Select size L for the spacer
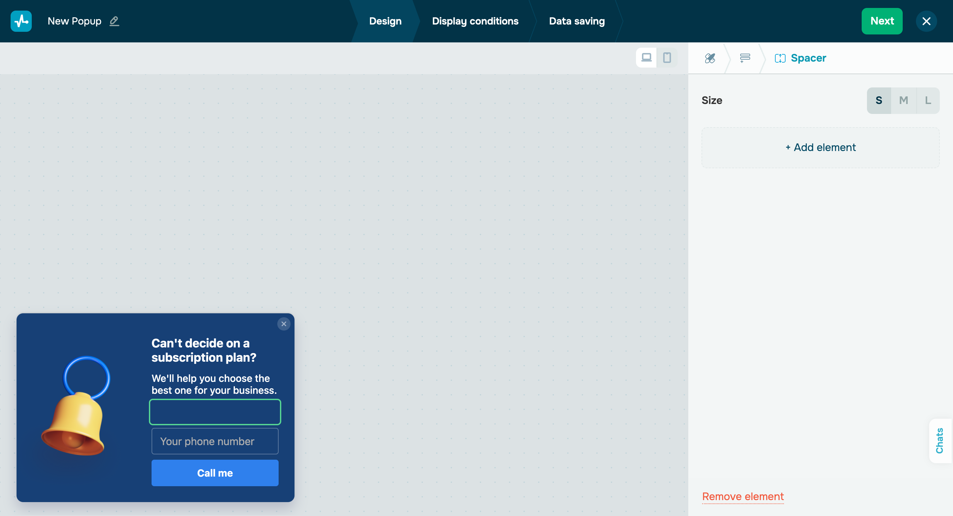This screenshot has width=953, height=516. point(928,100)
